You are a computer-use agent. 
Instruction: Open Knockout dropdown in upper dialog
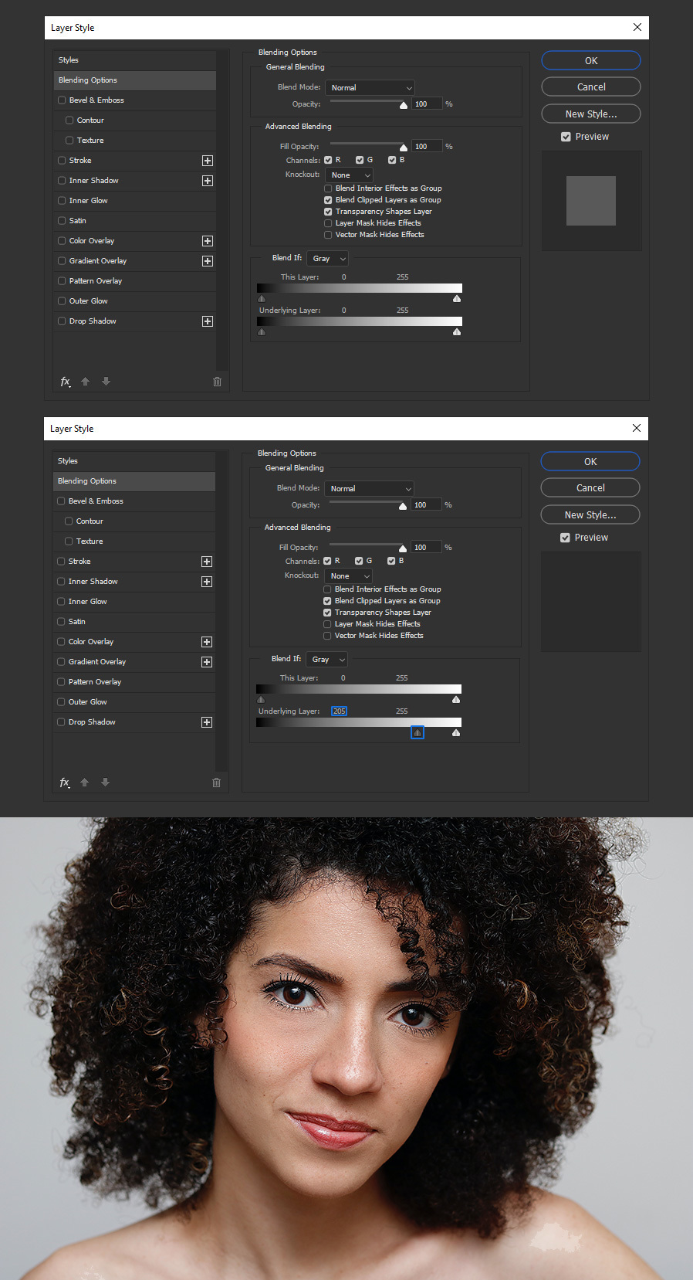click(350, 175)
